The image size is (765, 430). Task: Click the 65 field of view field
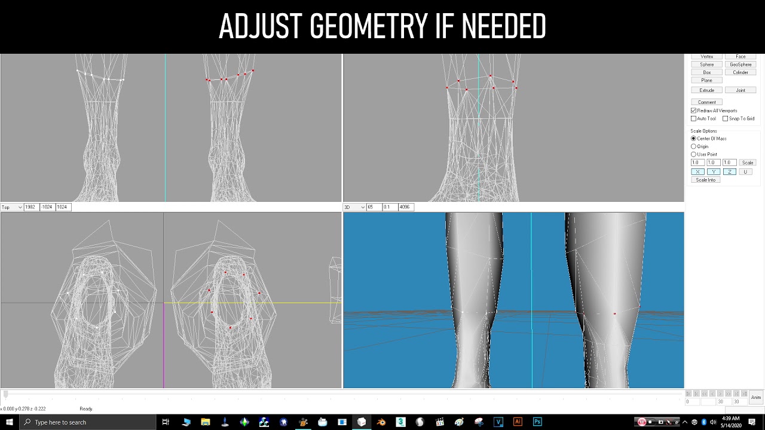click(374, 207)
